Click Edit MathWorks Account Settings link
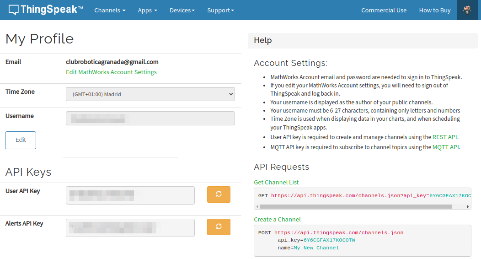The width and height of the screenshot is (481, 259). (x=112, y=72)
